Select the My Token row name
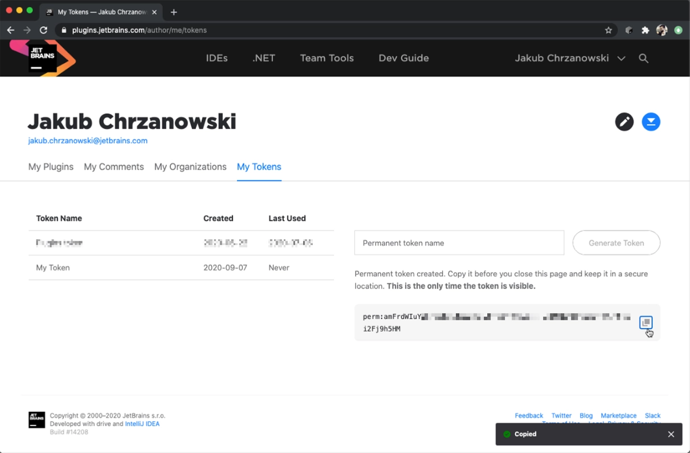690x453 pixels. coord(53,267)
